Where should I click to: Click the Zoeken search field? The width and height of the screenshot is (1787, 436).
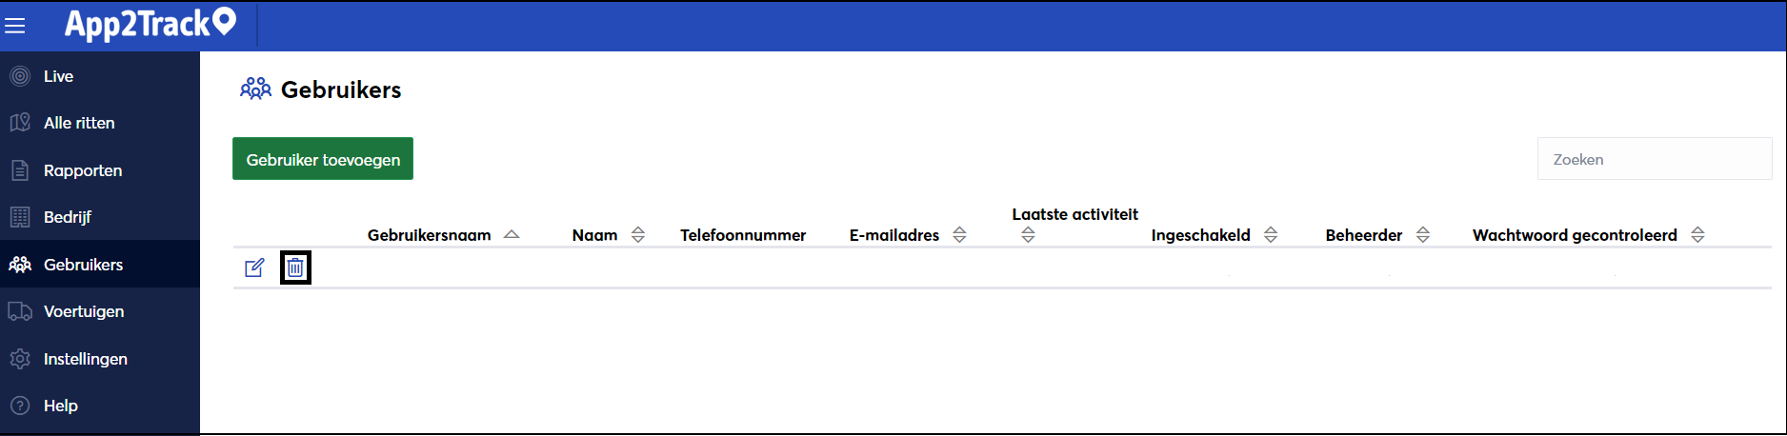1655,159
